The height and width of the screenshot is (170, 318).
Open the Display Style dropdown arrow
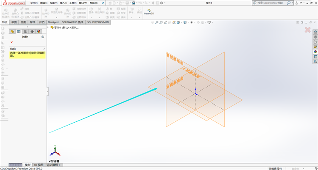click(x=188, y=22)
